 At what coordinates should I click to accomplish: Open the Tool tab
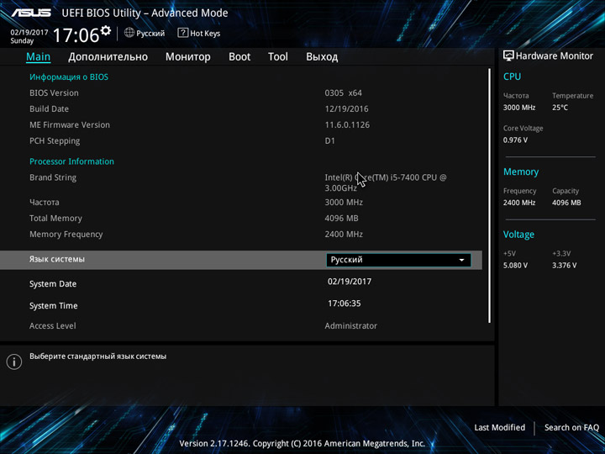point(278,57)
